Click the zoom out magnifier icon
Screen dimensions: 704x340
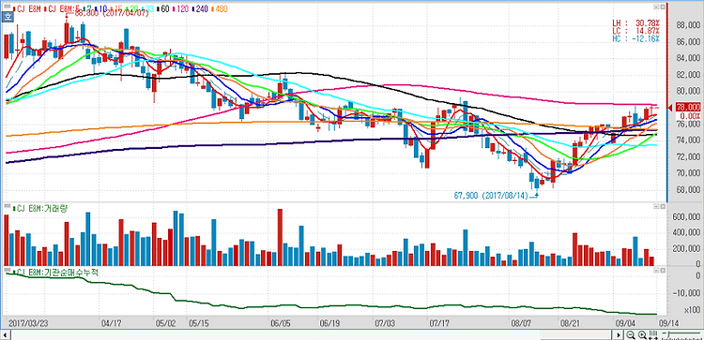632,335
